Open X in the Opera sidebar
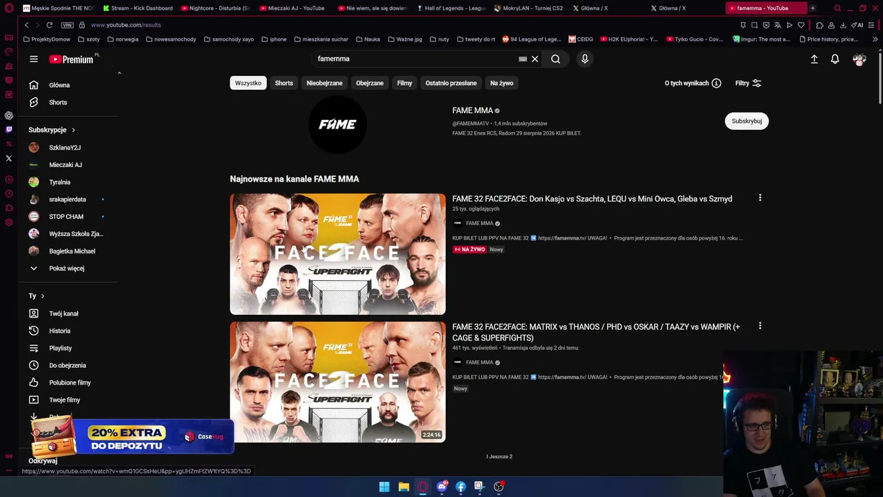This screenshot has height=497, width=883. point(9,159)
